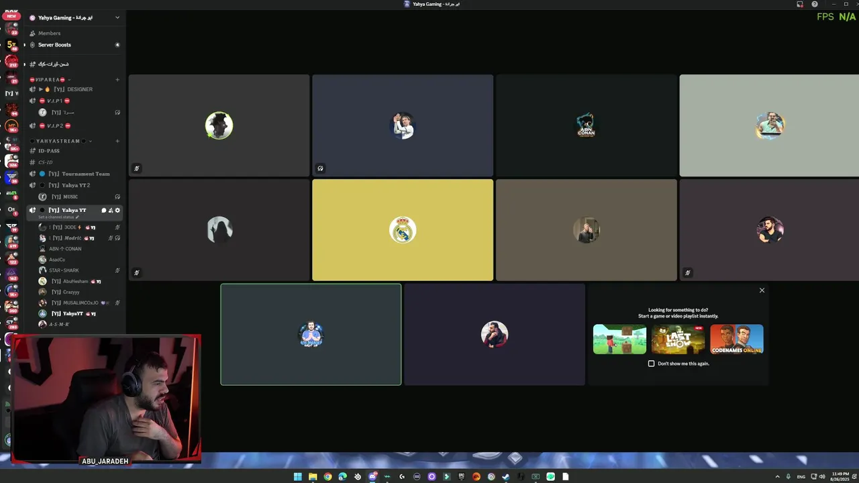Add a channel to the VIP AREA category
The width and height of the screenshot is (859, 483).
117,80
